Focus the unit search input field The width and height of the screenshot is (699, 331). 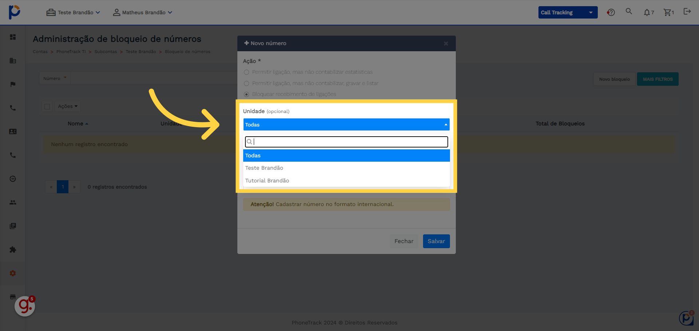[346, 142]
